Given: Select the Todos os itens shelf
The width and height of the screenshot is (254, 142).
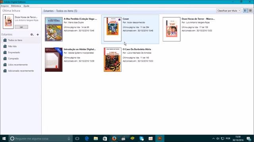Looking at the screenshot, I should (21, 40).
